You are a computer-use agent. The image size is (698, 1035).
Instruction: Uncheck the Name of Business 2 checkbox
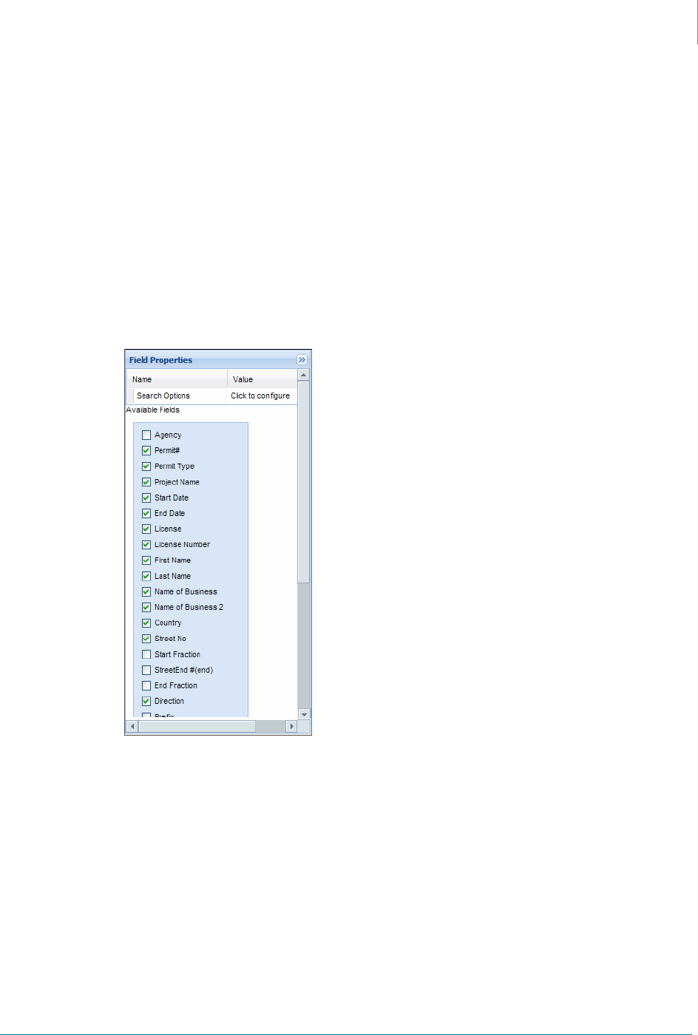(x=146, y=607)
